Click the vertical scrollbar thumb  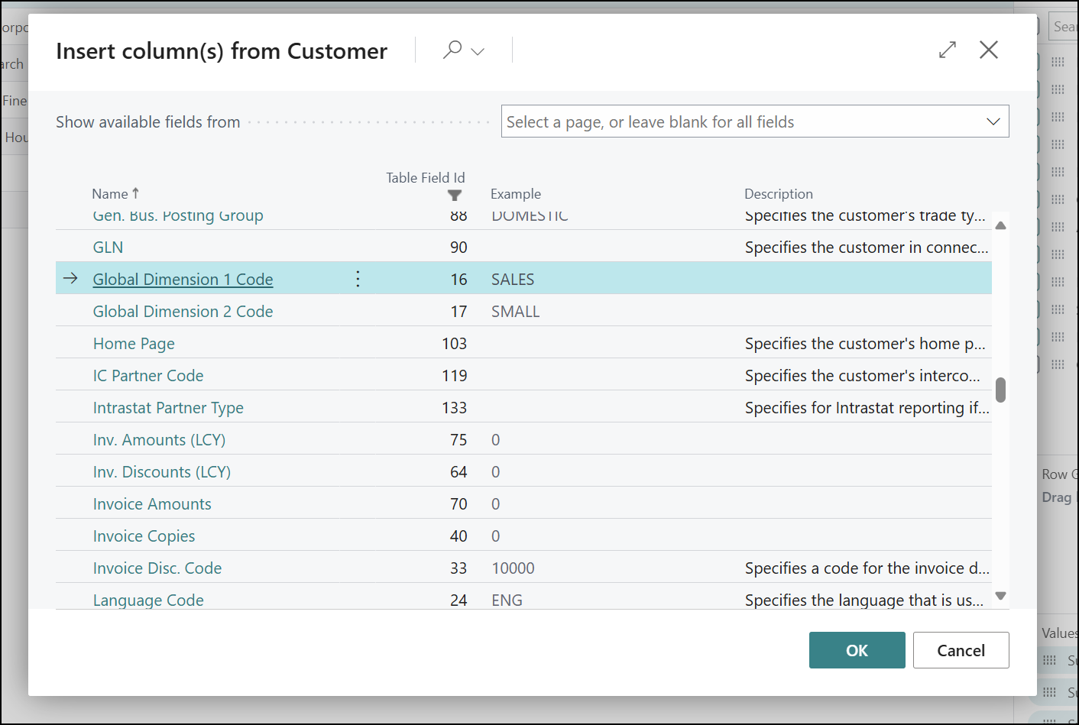(1000, 390)
